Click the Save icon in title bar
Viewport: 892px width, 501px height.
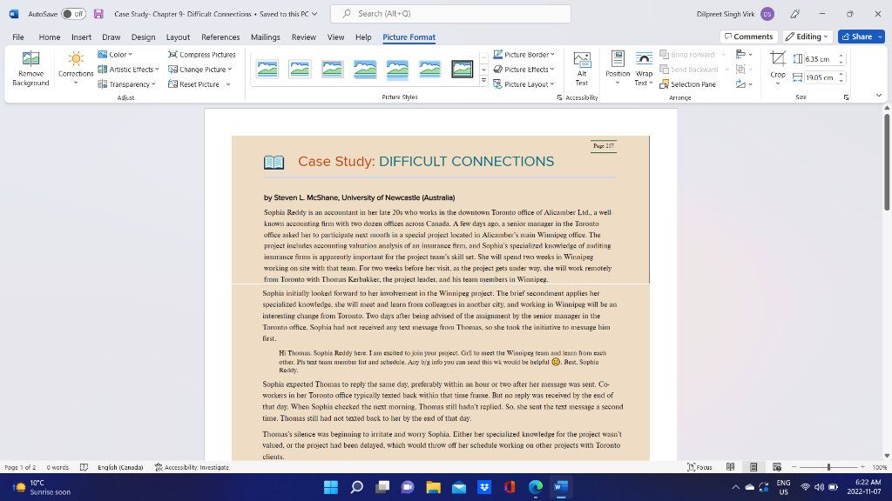(98, 14)
